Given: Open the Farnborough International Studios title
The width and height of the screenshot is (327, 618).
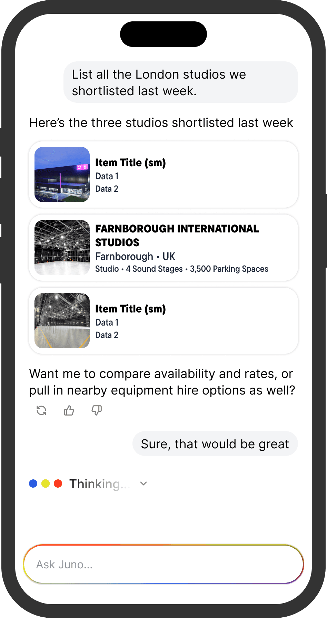Looking at the screenshot, I should [x=177, y=236].
